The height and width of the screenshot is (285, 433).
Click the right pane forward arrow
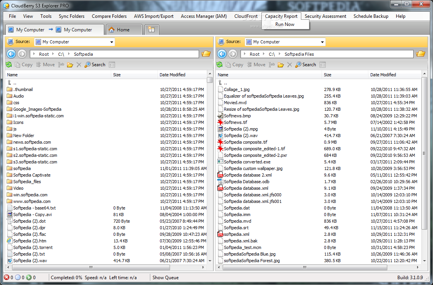click(233, 54)
